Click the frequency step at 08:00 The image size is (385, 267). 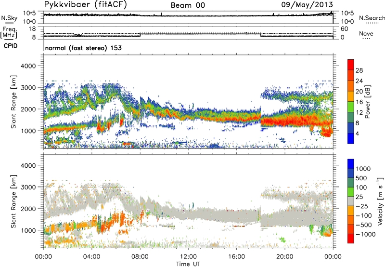click(140, 35)
